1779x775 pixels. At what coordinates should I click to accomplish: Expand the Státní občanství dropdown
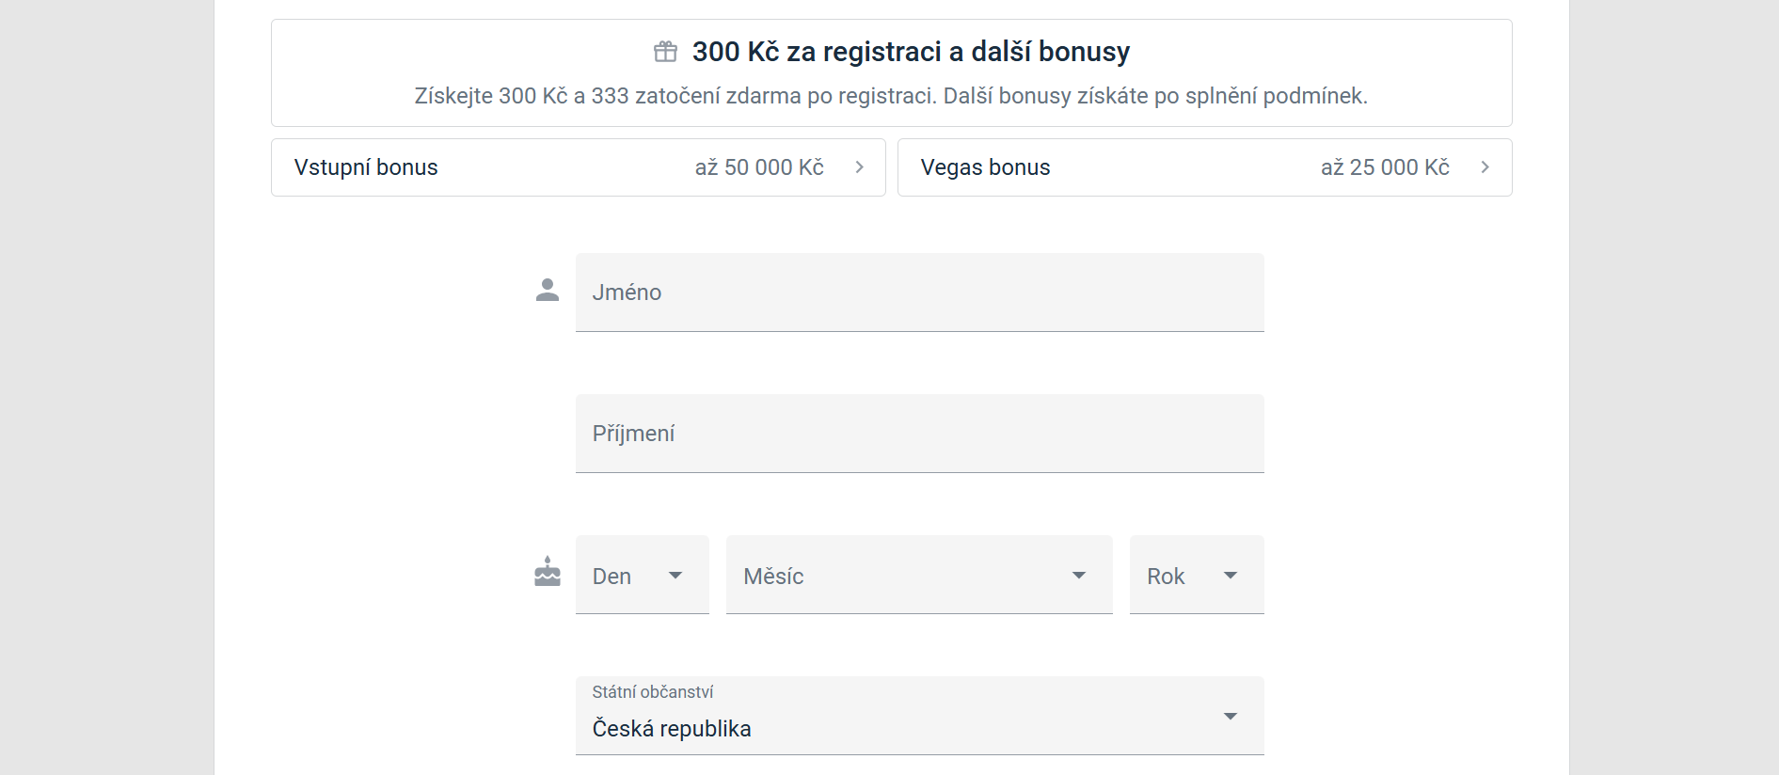(920, 716)
